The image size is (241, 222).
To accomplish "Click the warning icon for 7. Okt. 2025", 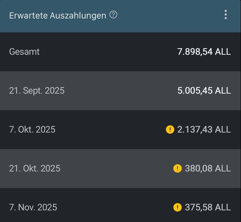I will pos(170,130).
